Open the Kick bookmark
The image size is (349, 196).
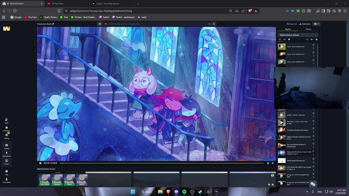click(64, 17)
